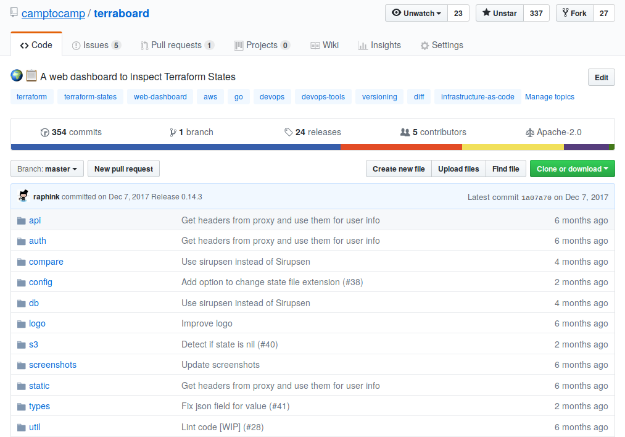The image size is (625, 437).
Task: Click the screenshots folder icon
Action: (22, 365)
